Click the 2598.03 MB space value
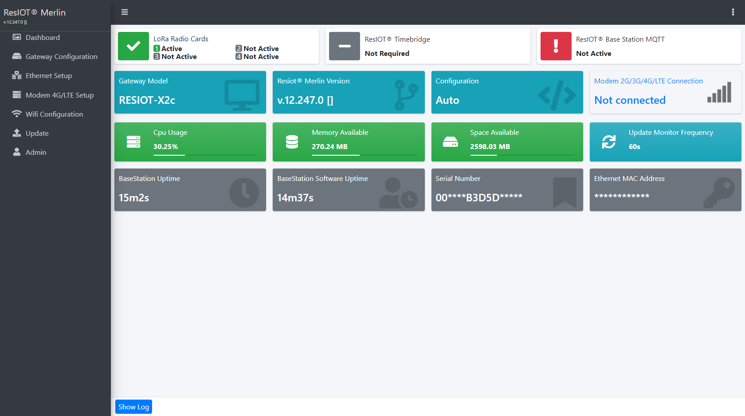 [x=490, y=146]
